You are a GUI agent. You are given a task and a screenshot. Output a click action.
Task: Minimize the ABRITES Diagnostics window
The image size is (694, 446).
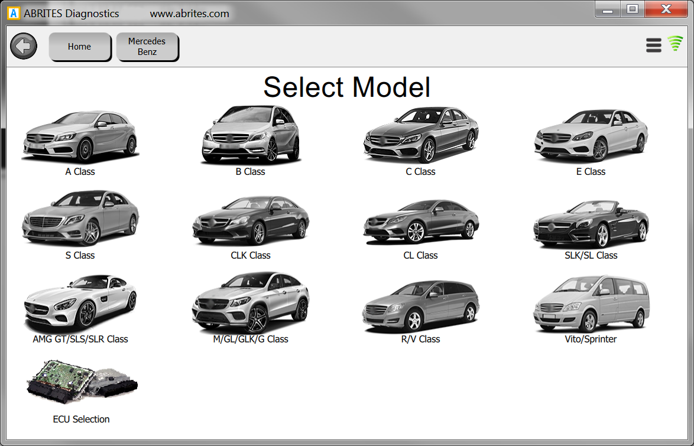608,9
